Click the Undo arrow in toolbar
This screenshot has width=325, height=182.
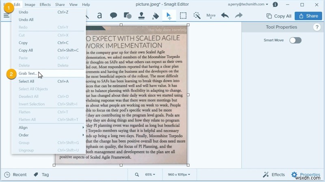pos(225,15)
